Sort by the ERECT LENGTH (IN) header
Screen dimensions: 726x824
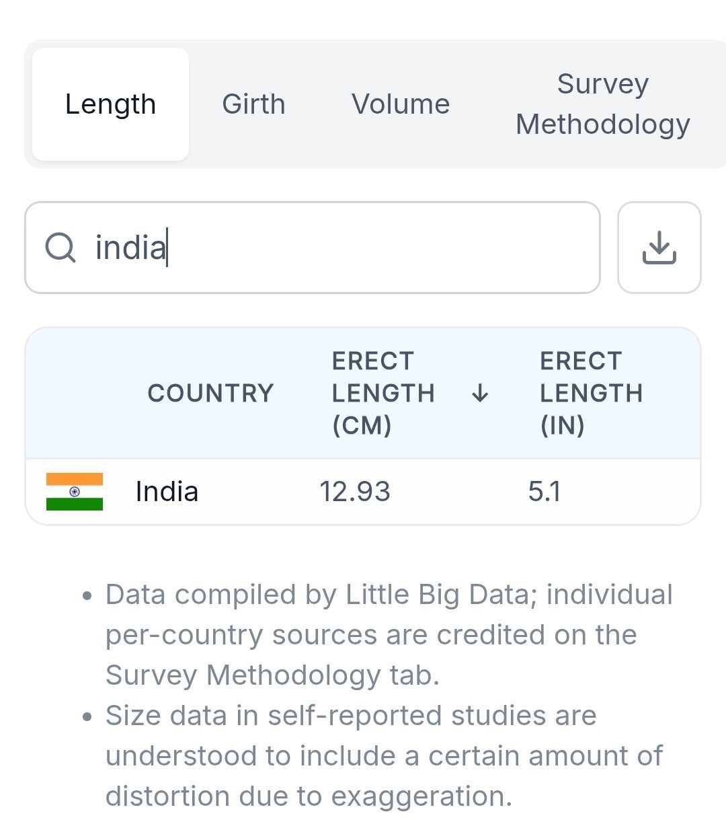[x=591, y=393]
